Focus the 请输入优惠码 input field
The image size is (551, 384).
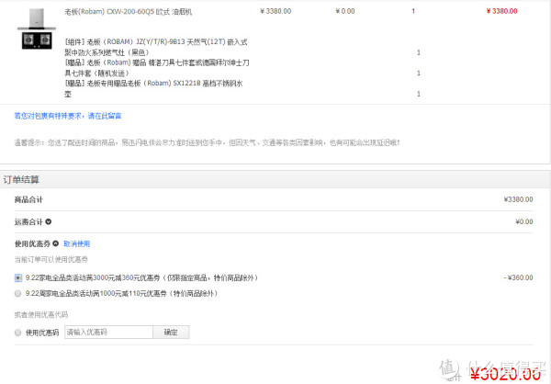click(x=108, y=332)
